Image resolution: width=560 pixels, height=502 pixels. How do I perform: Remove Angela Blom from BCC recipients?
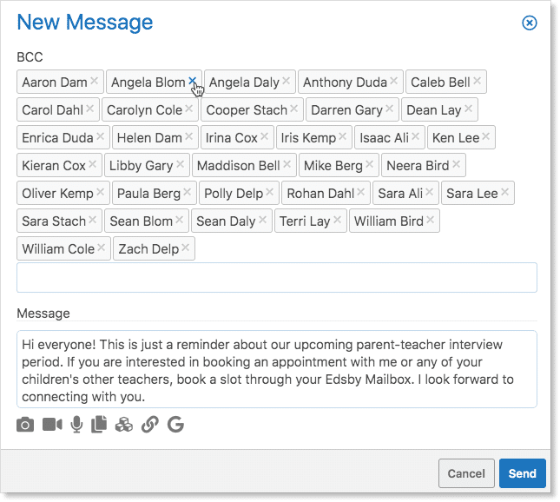point(192,82)
